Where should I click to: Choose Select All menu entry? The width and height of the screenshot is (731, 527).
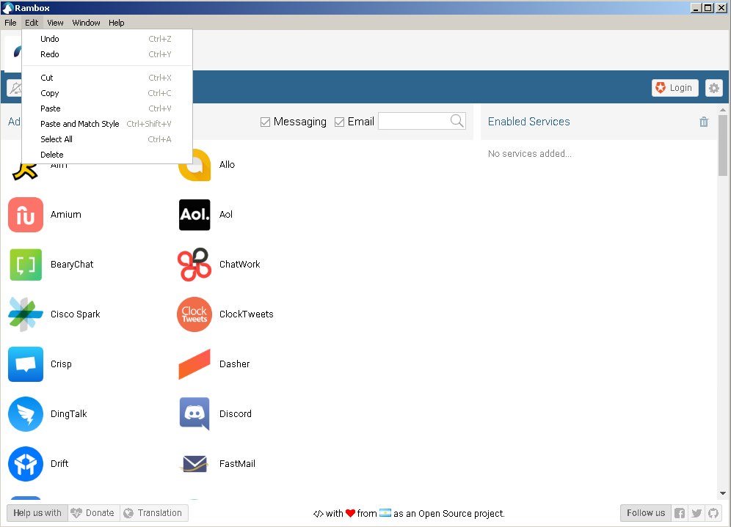pyautogui.click(x=107, y=139)
